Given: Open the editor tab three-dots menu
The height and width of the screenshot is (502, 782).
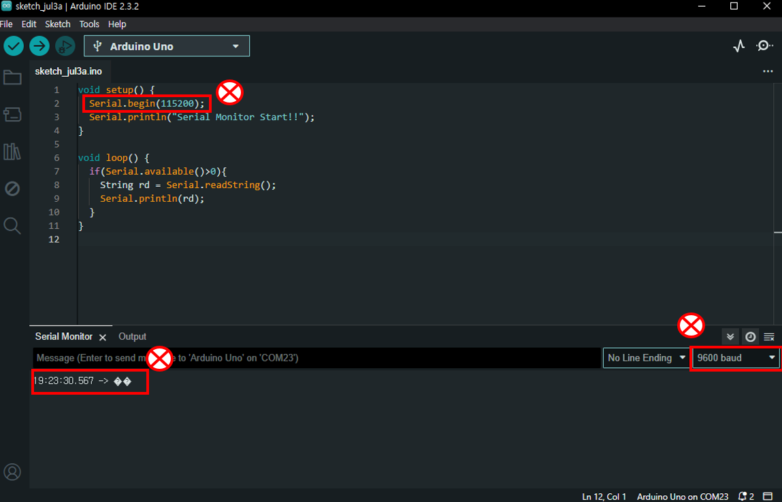Looking at the screenshot, I should pyautogui.click(x=768, y=72).
